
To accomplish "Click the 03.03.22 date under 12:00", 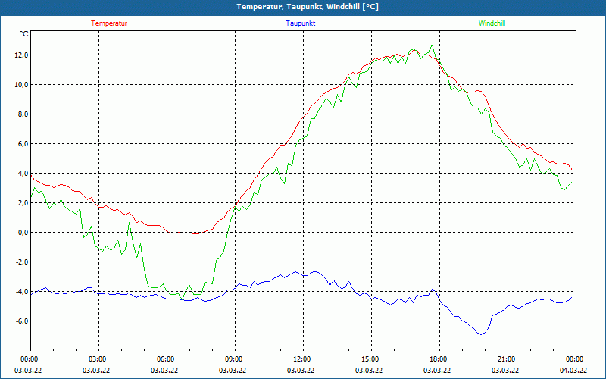I will pos(300,370).
